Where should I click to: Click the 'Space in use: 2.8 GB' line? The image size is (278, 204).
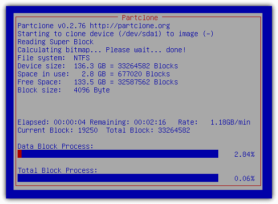(94, 74)
